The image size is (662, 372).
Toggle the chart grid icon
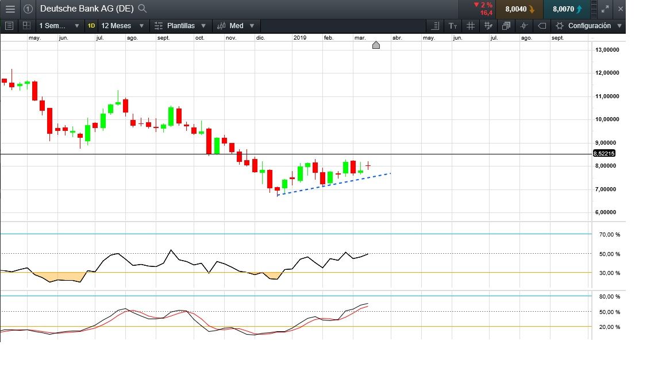coord(471,26)
